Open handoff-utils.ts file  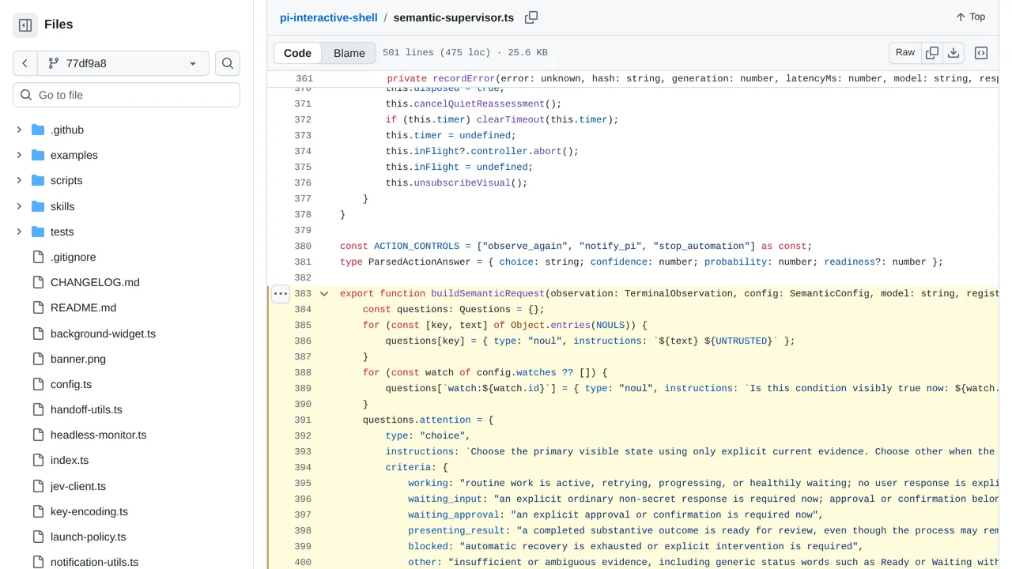pos(86,409)
